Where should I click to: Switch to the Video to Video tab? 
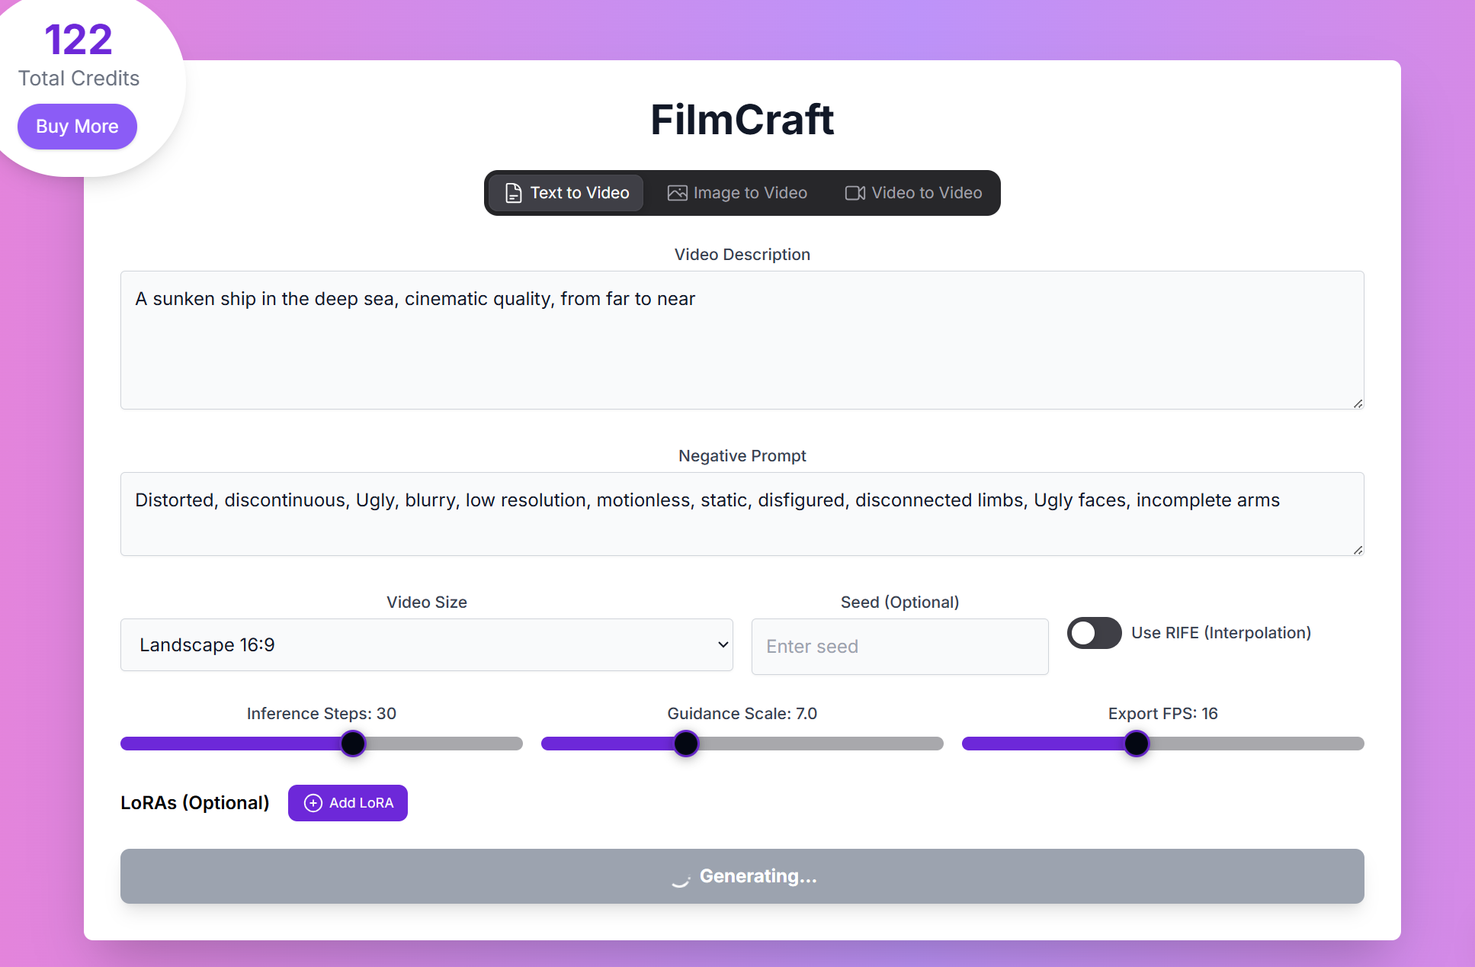[913, 193]
